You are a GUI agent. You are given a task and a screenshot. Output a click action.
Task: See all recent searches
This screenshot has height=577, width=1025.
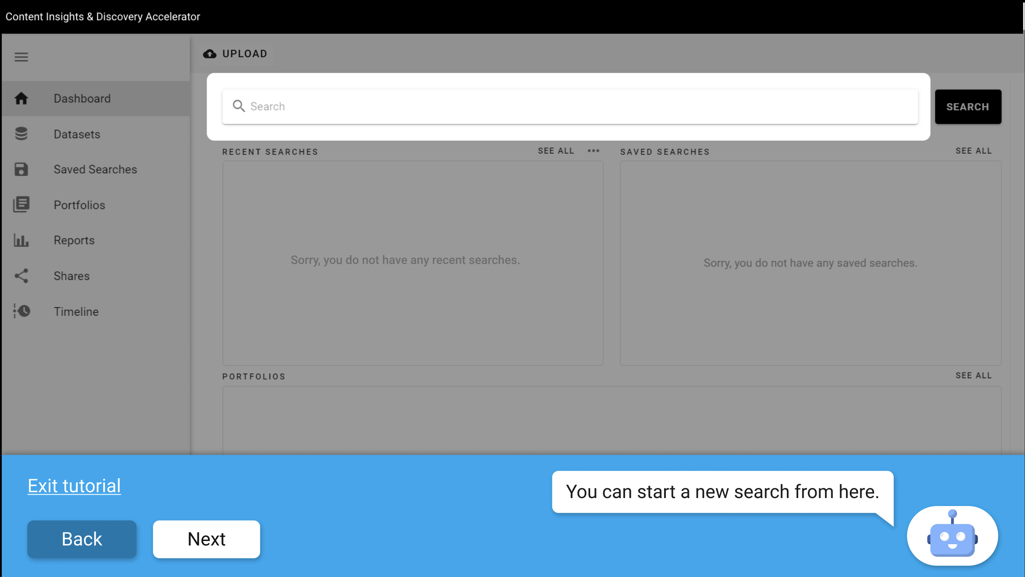point(556,151)
